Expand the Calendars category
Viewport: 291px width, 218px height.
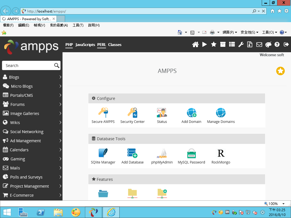point(31,150)
